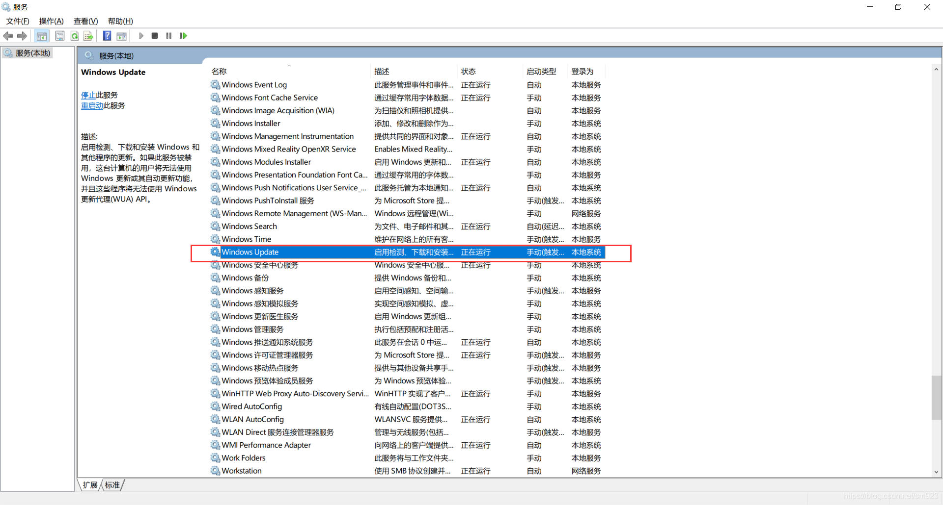The width and height of the screenshot is (943, 505).
Task: Click the Forward arrow in the toolbar
Action: point(22,36)
